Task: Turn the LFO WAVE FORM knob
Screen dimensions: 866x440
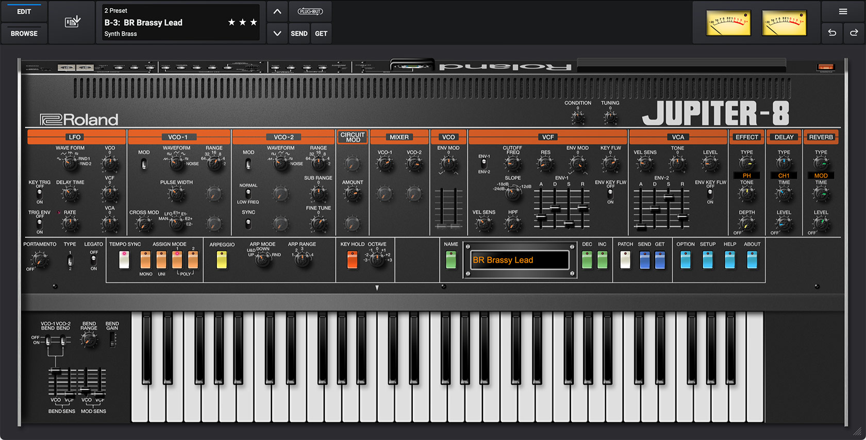Action: (x=70, y=164)
